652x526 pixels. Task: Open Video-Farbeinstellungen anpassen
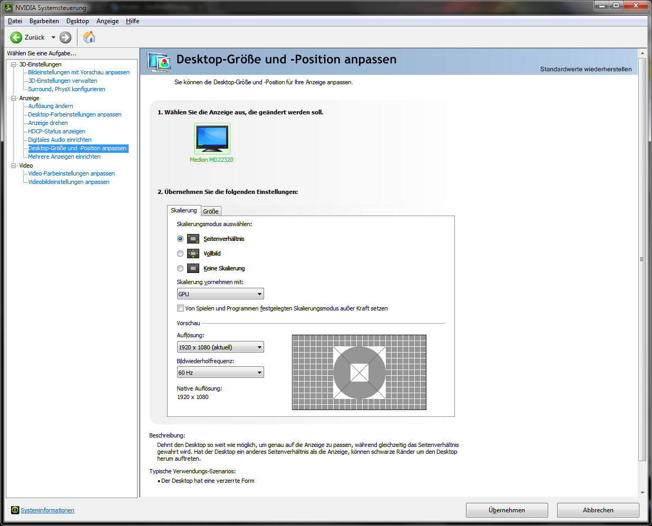tap(71, 173)
